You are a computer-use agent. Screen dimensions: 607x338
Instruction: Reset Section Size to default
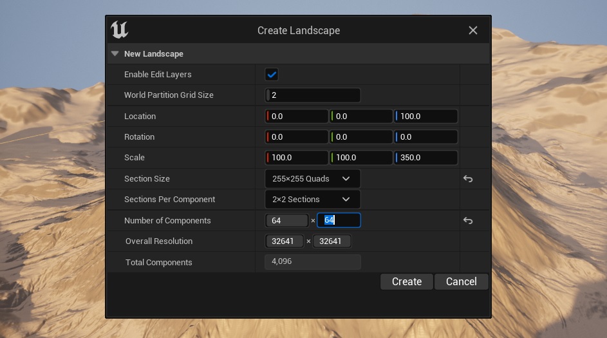[x=468, y=179]
